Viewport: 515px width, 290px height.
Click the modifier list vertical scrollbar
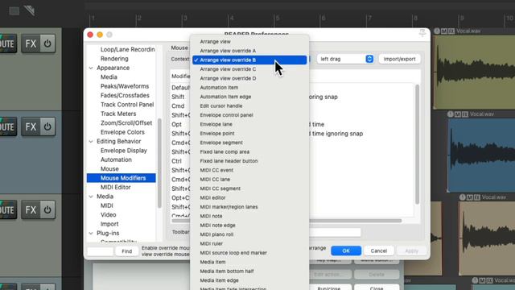[x=417, y=144]
